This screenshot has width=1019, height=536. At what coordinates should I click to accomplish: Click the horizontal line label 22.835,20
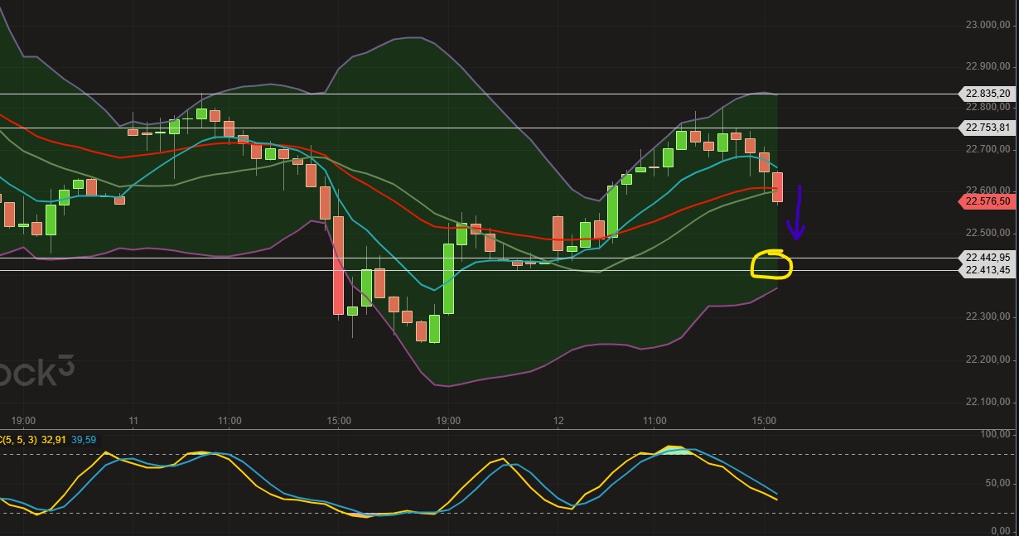[987, 94]
